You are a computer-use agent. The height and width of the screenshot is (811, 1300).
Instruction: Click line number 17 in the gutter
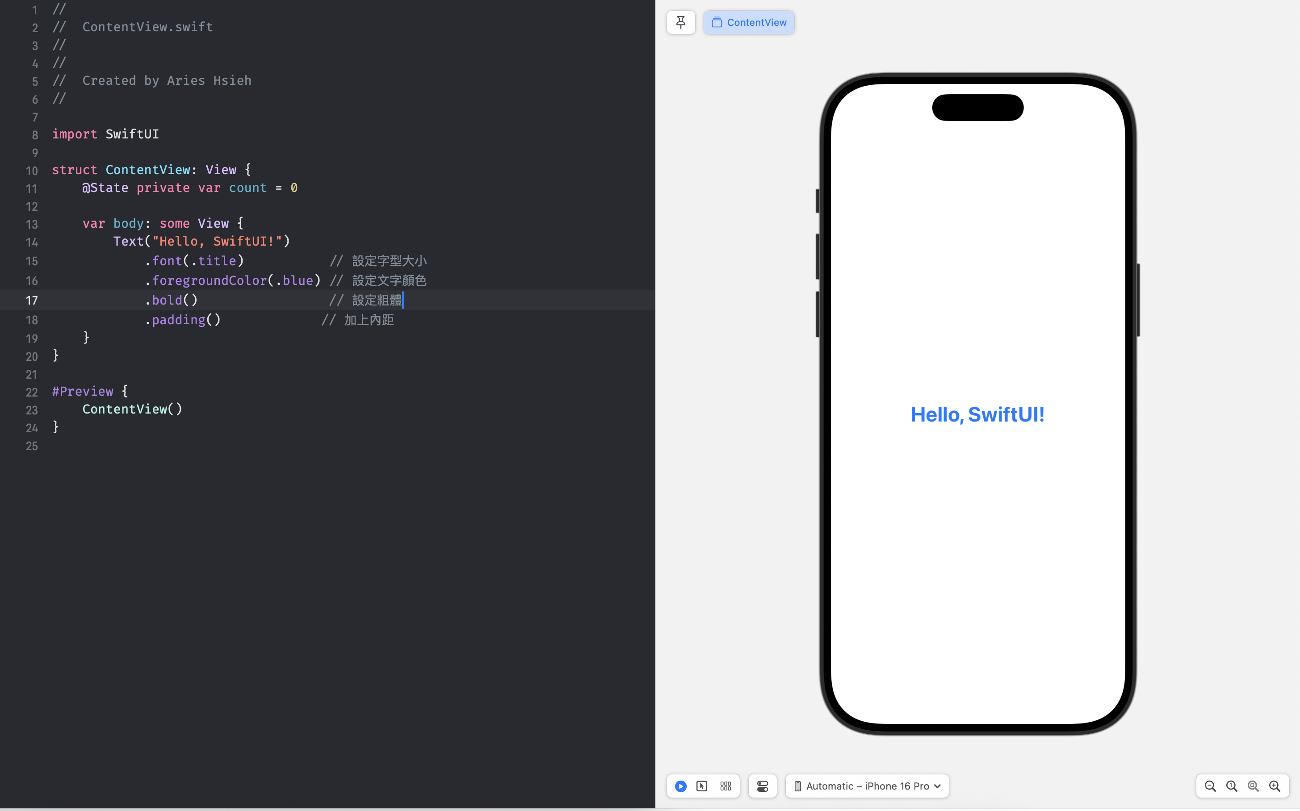pos(32,301)
